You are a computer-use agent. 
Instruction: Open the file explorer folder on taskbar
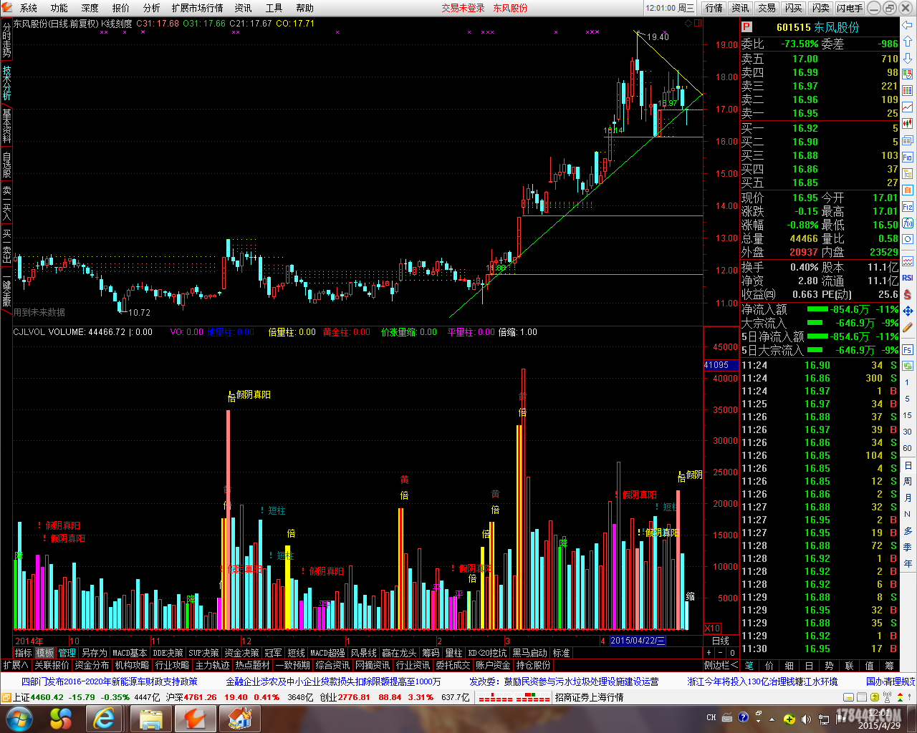pos(151,718)
